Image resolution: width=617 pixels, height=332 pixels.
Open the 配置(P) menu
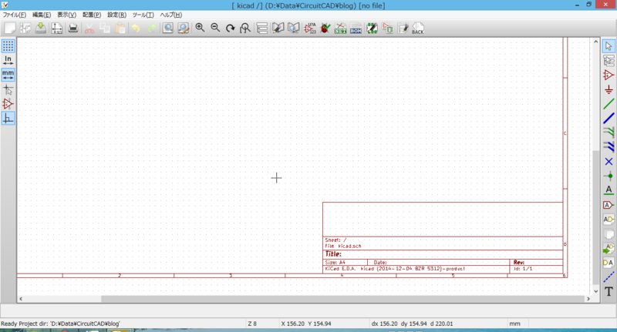coord(92,15)
